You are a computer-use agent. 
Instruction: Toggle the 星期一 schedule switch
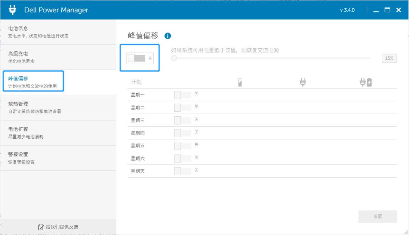(x=183, y=95)
